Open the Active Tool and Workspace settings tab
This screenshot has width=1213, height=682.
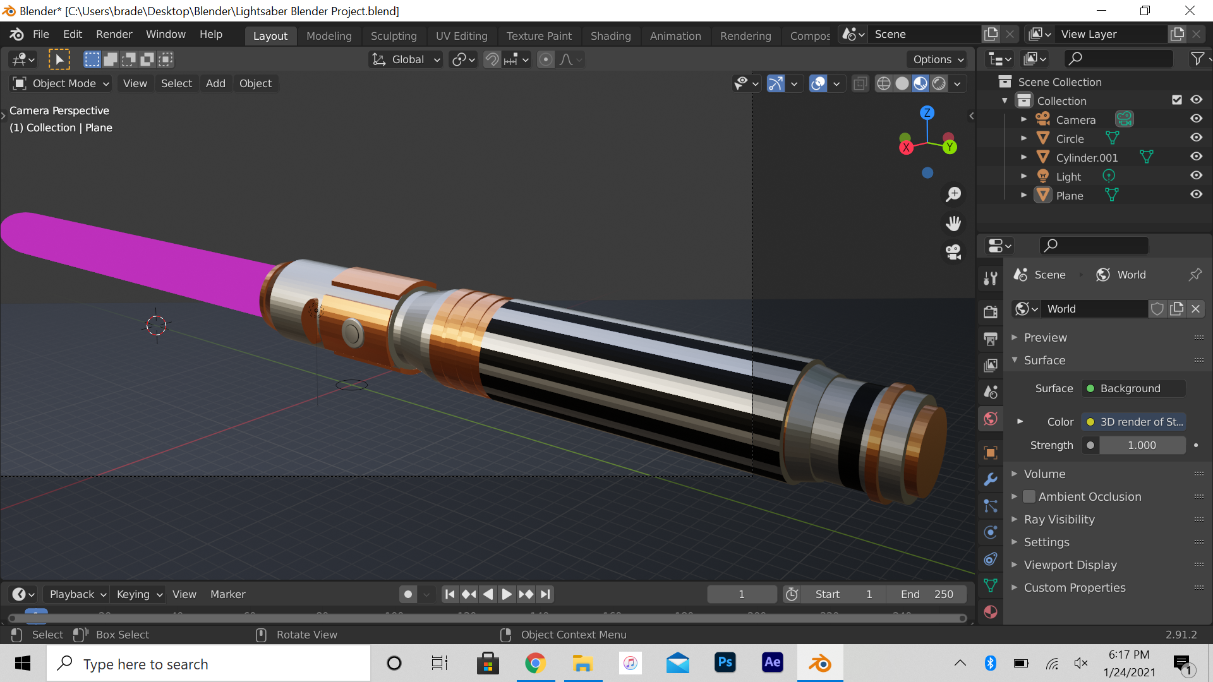pyautogui.click(x=991, y=278)
